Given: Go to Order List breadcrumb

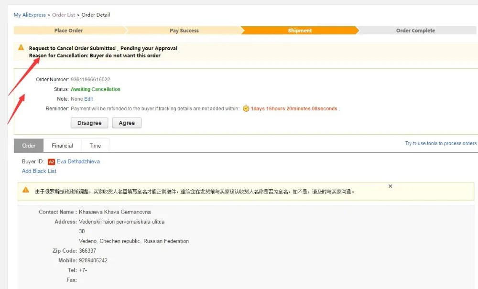Looking at the screenshot, I should (64, 15).
